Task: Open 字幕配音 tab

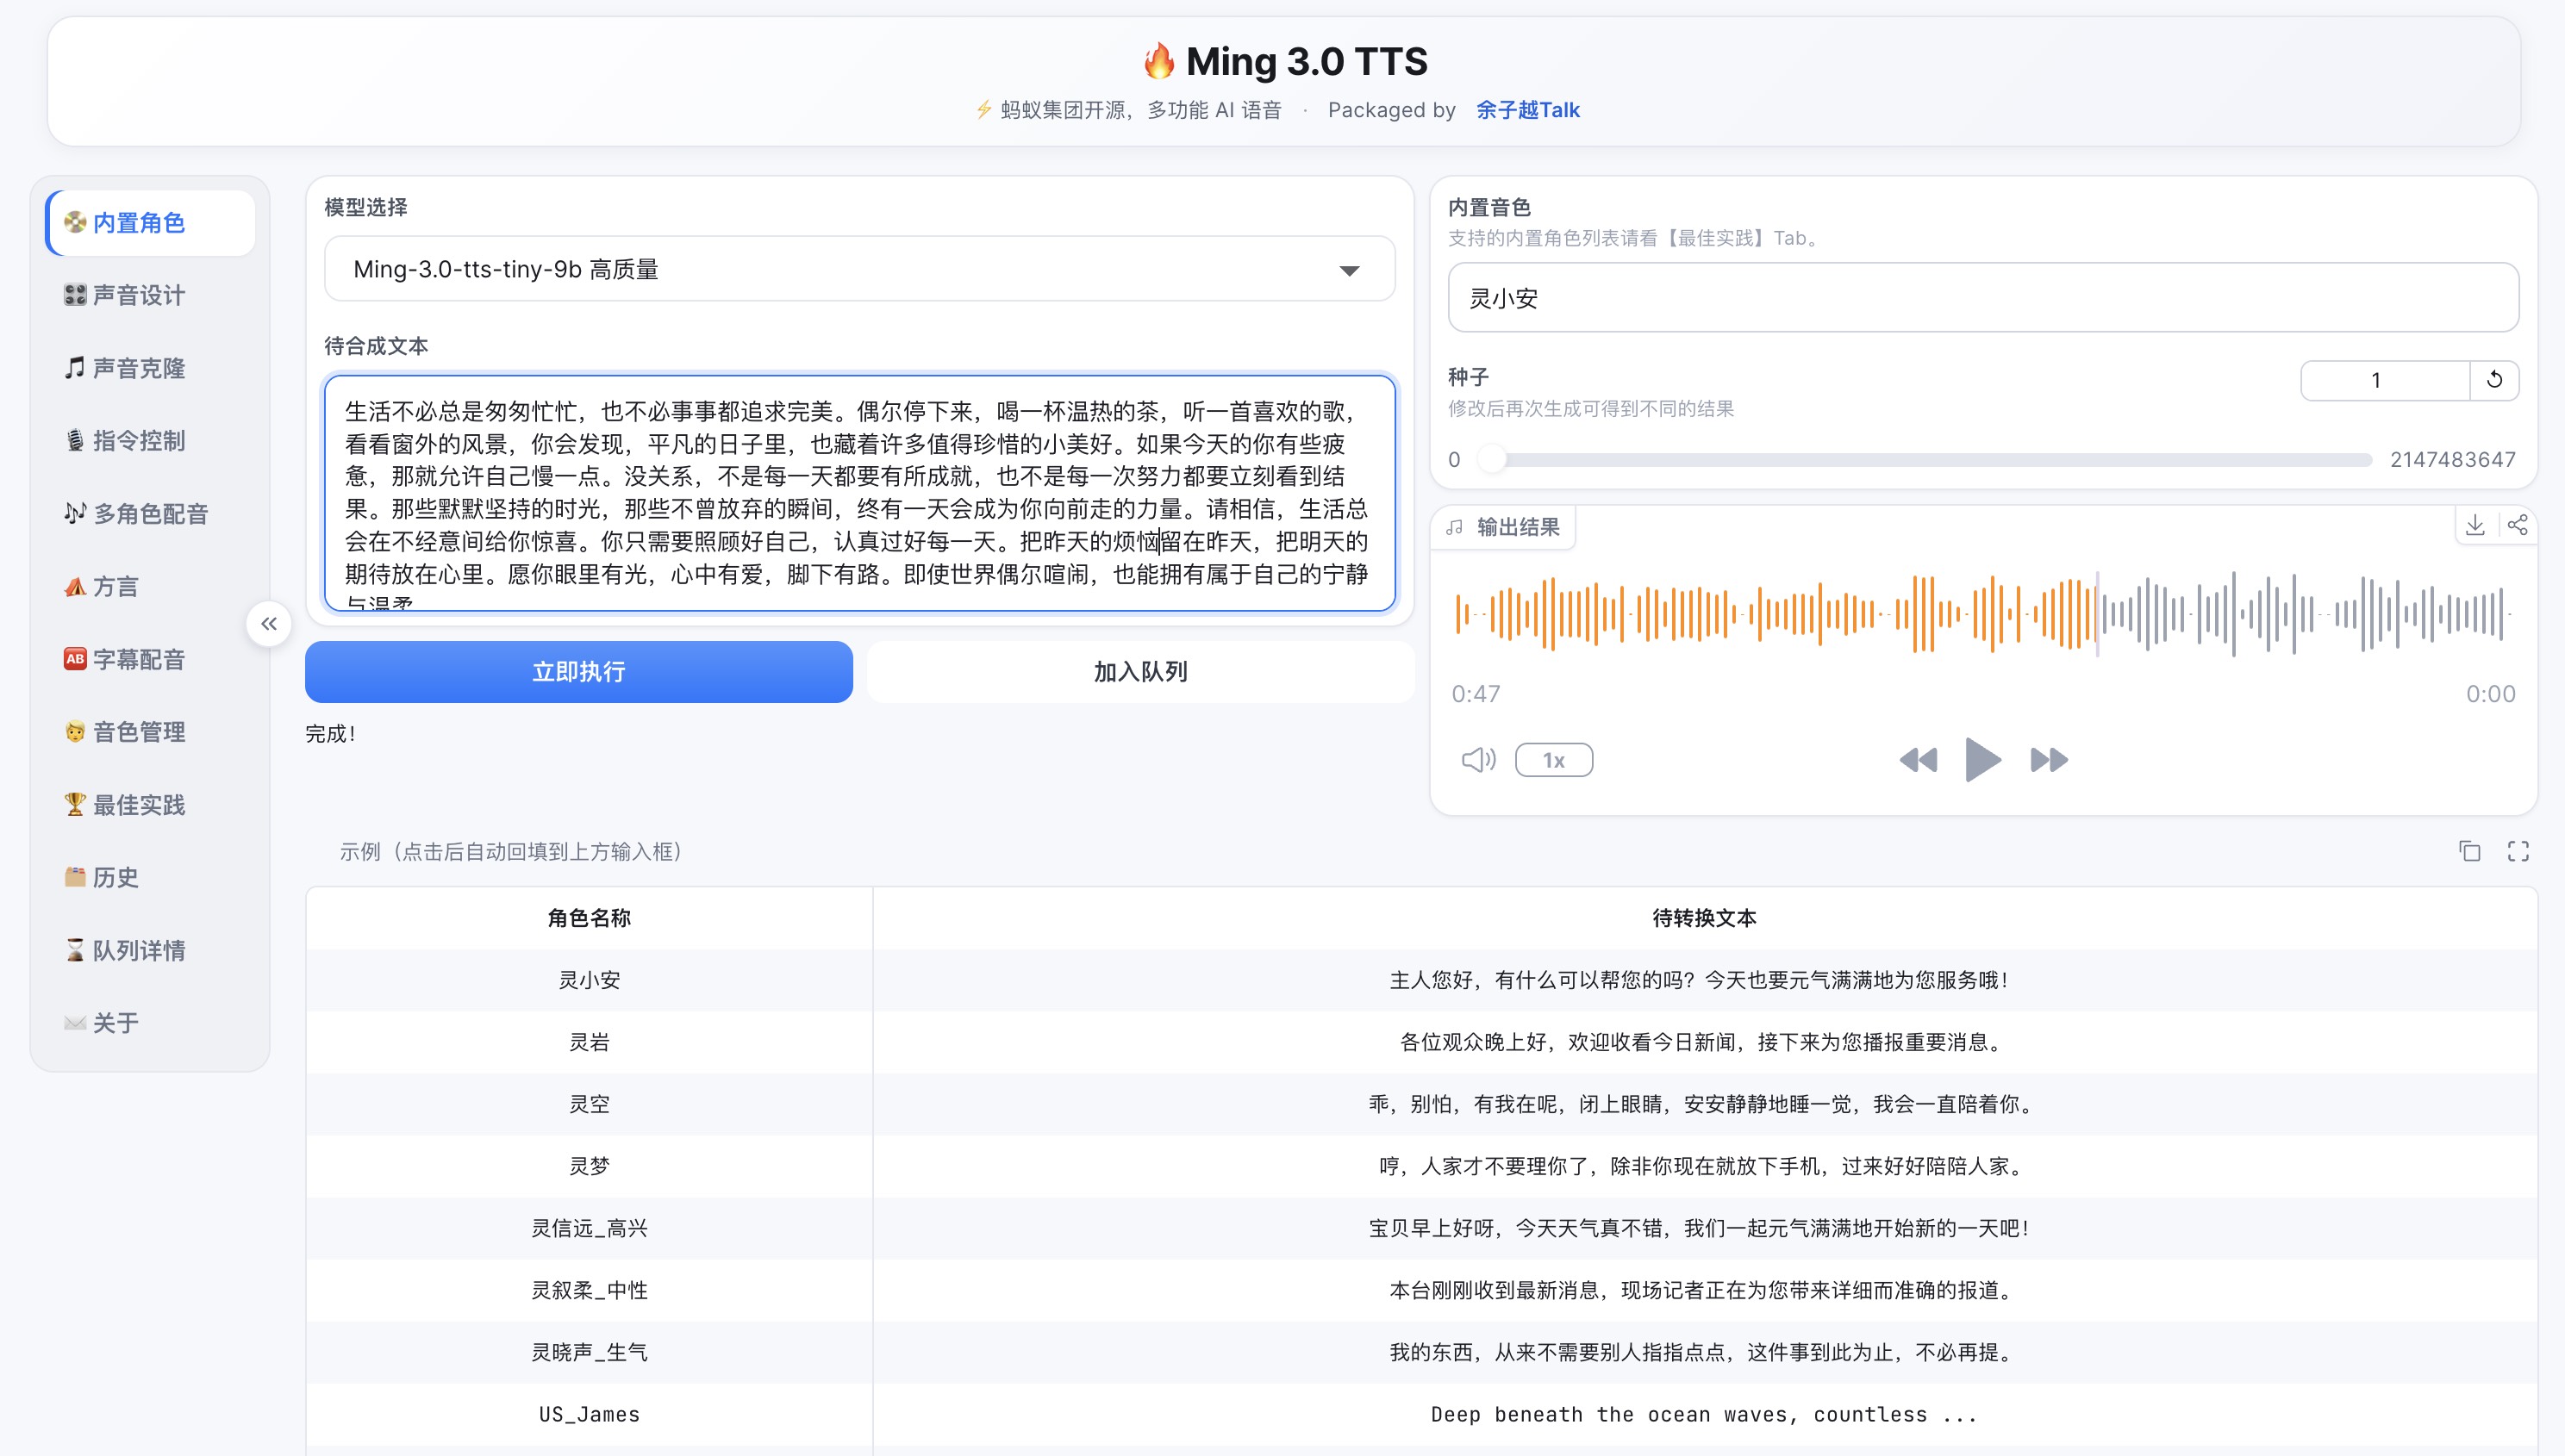Action: pos(150,660)
